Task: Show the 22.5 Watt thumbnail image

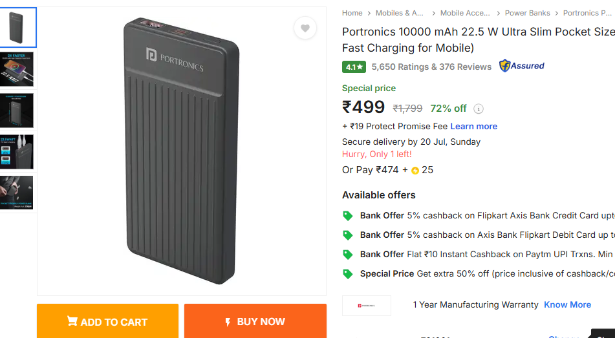Action: pos(18,152)
